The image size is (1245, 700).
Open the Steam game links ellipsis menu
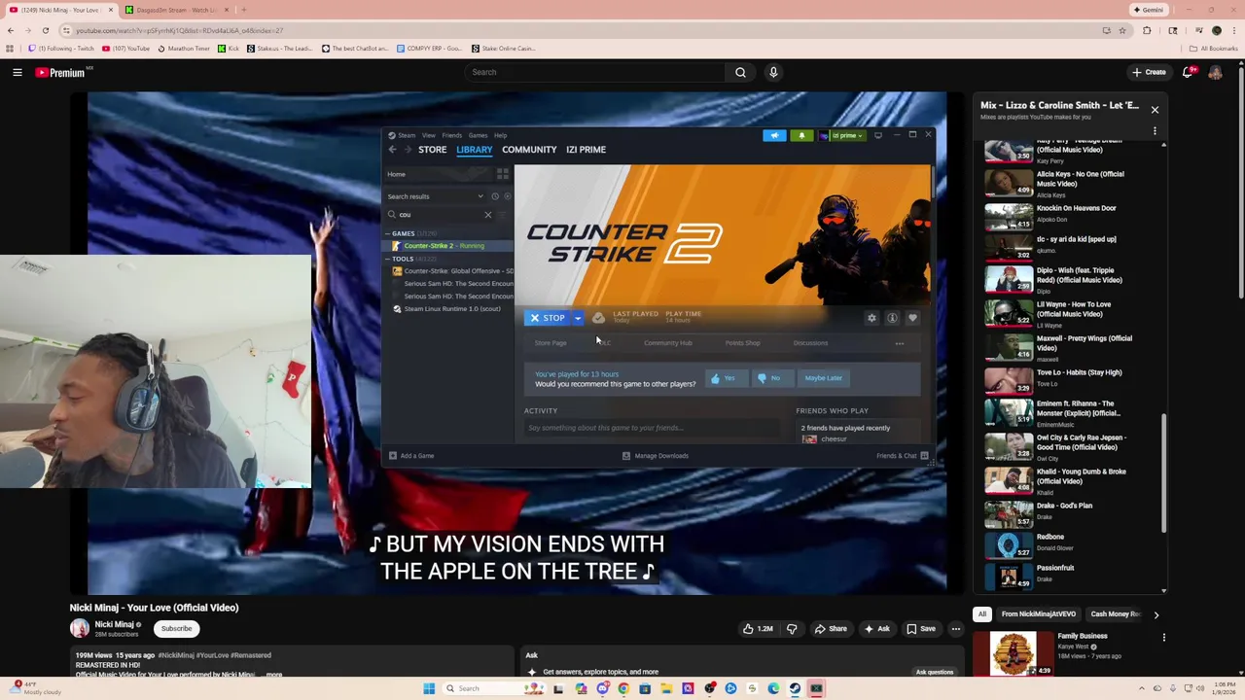pyautogui.click(x=900, y=343)
